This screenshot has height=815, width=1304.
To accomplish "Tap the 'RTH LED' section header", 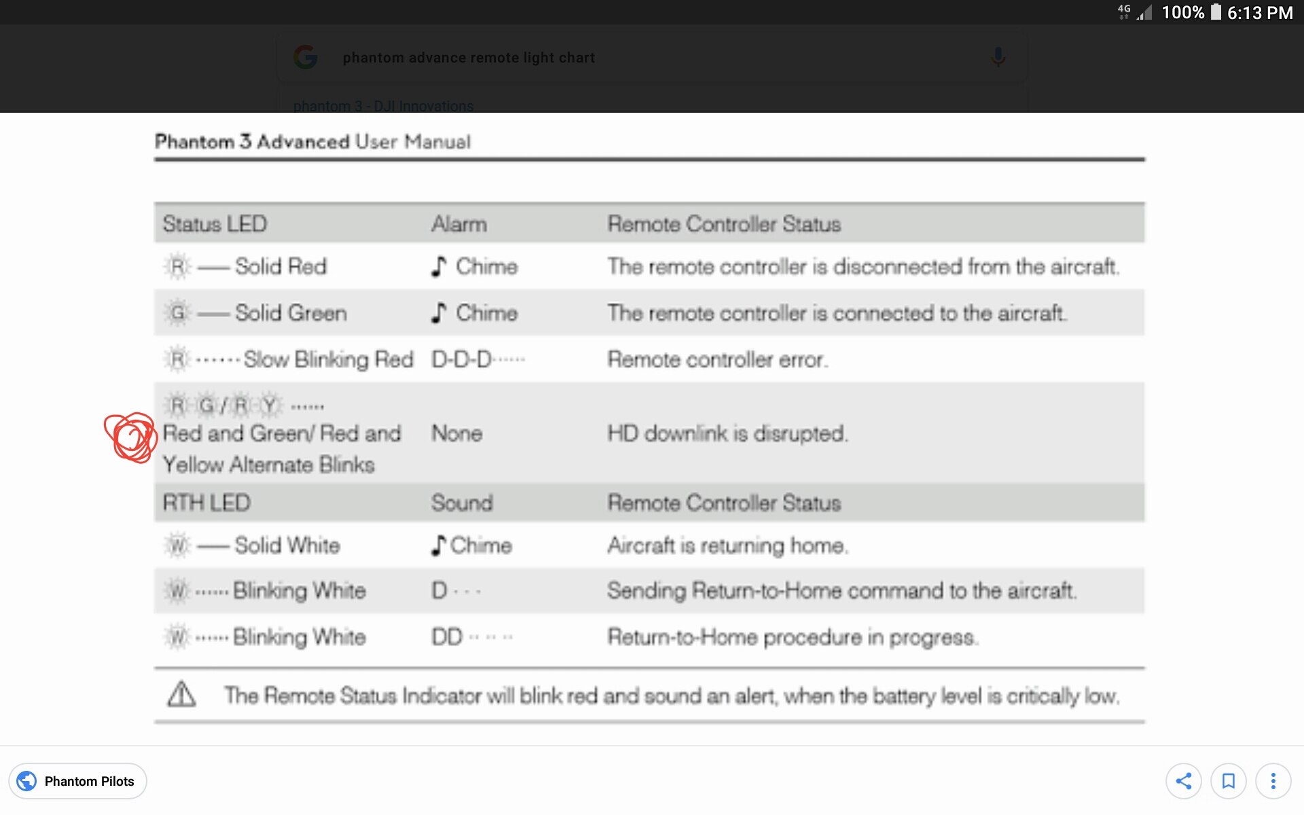I will tap(206, 503).
